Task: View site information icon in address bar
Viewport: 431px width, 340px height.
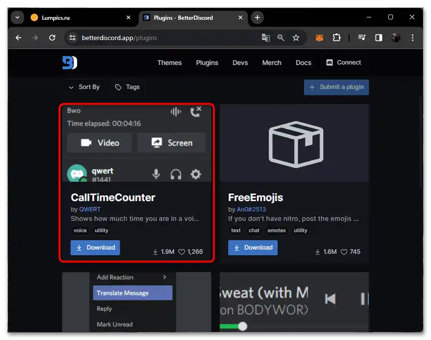Action: click(72, 38)
